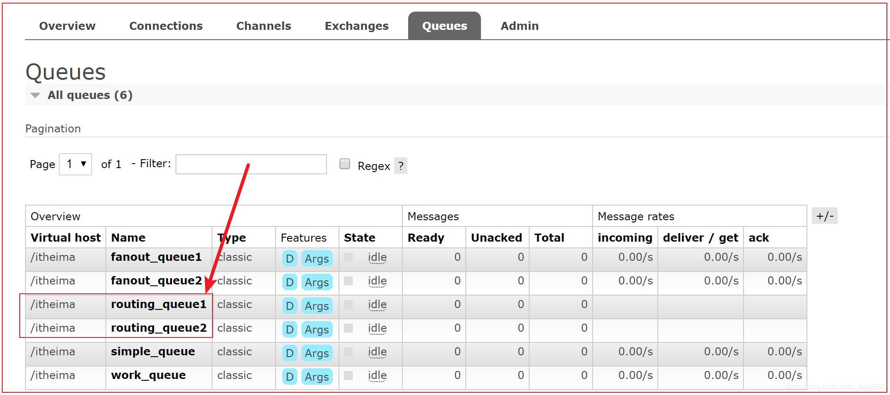Click the Pagination heading

[53, 129]
